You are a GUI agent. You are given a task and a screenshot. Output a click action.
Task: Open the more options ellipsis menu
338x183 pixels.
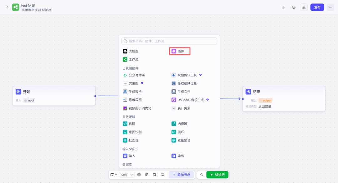point(330,7)
